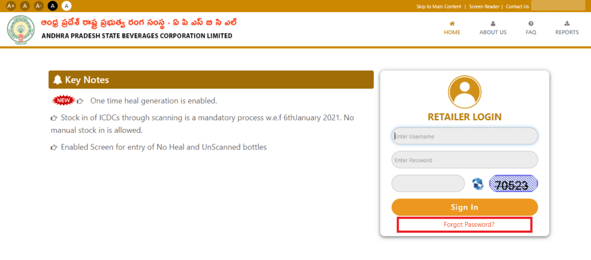Click the A- decrease font size icon
Image resolution: width=591 pixels, height=260 pixels.
pyautogui.click(x=39, y=6)
